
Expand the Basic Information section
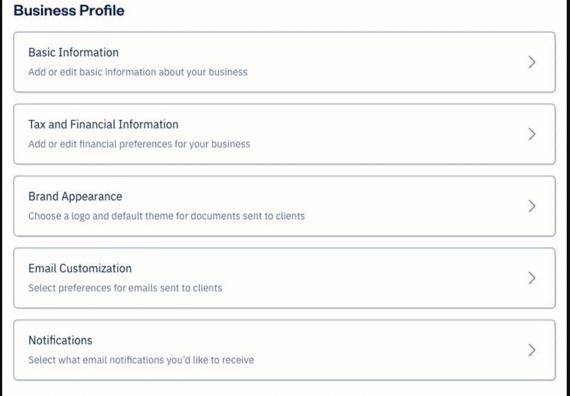[x=74, y=53]
